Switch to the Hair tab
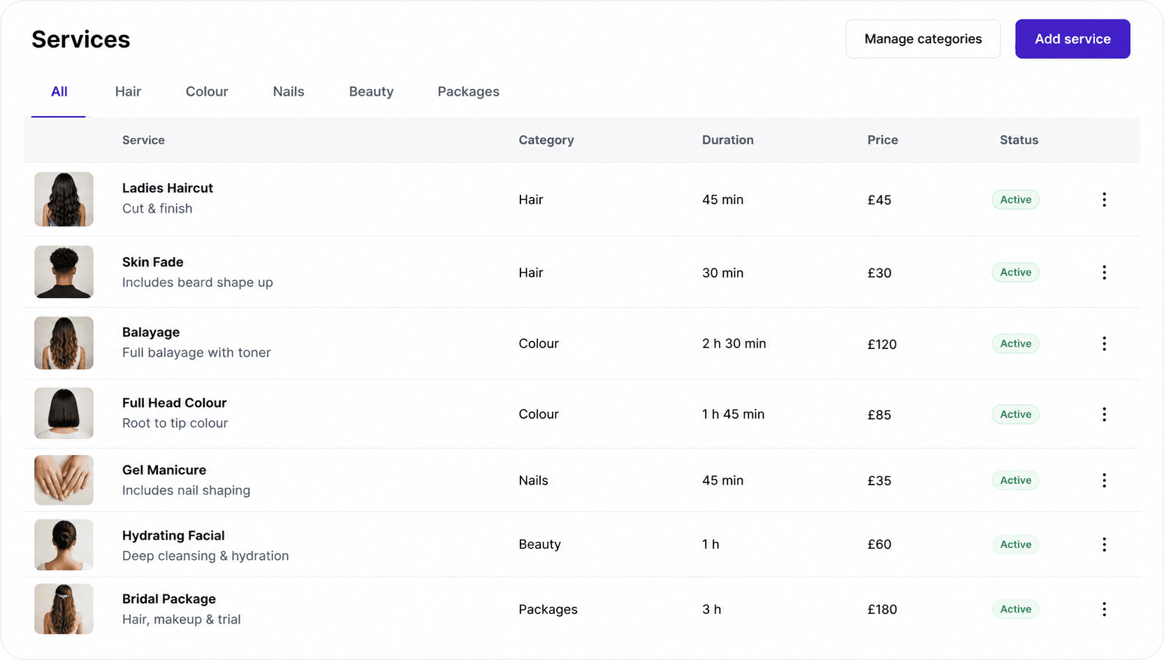This screenshot has height=660, width=1164. (x=128, y=92)
